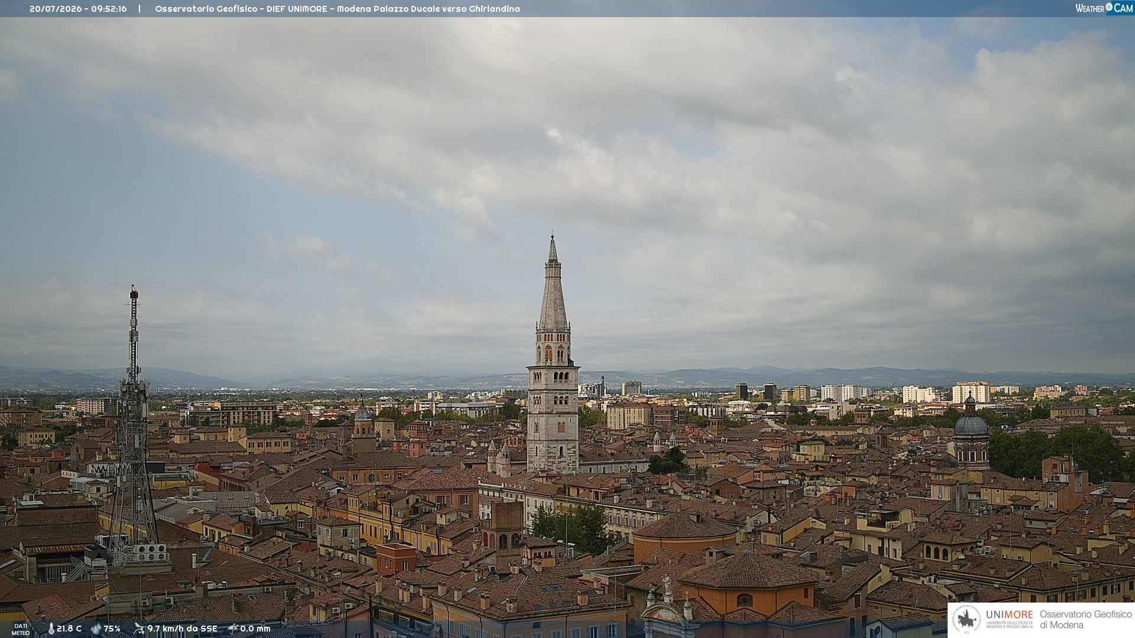
Task: Click the 20/07/2026 - 09:52:16 timestamp
Action: 78,9
